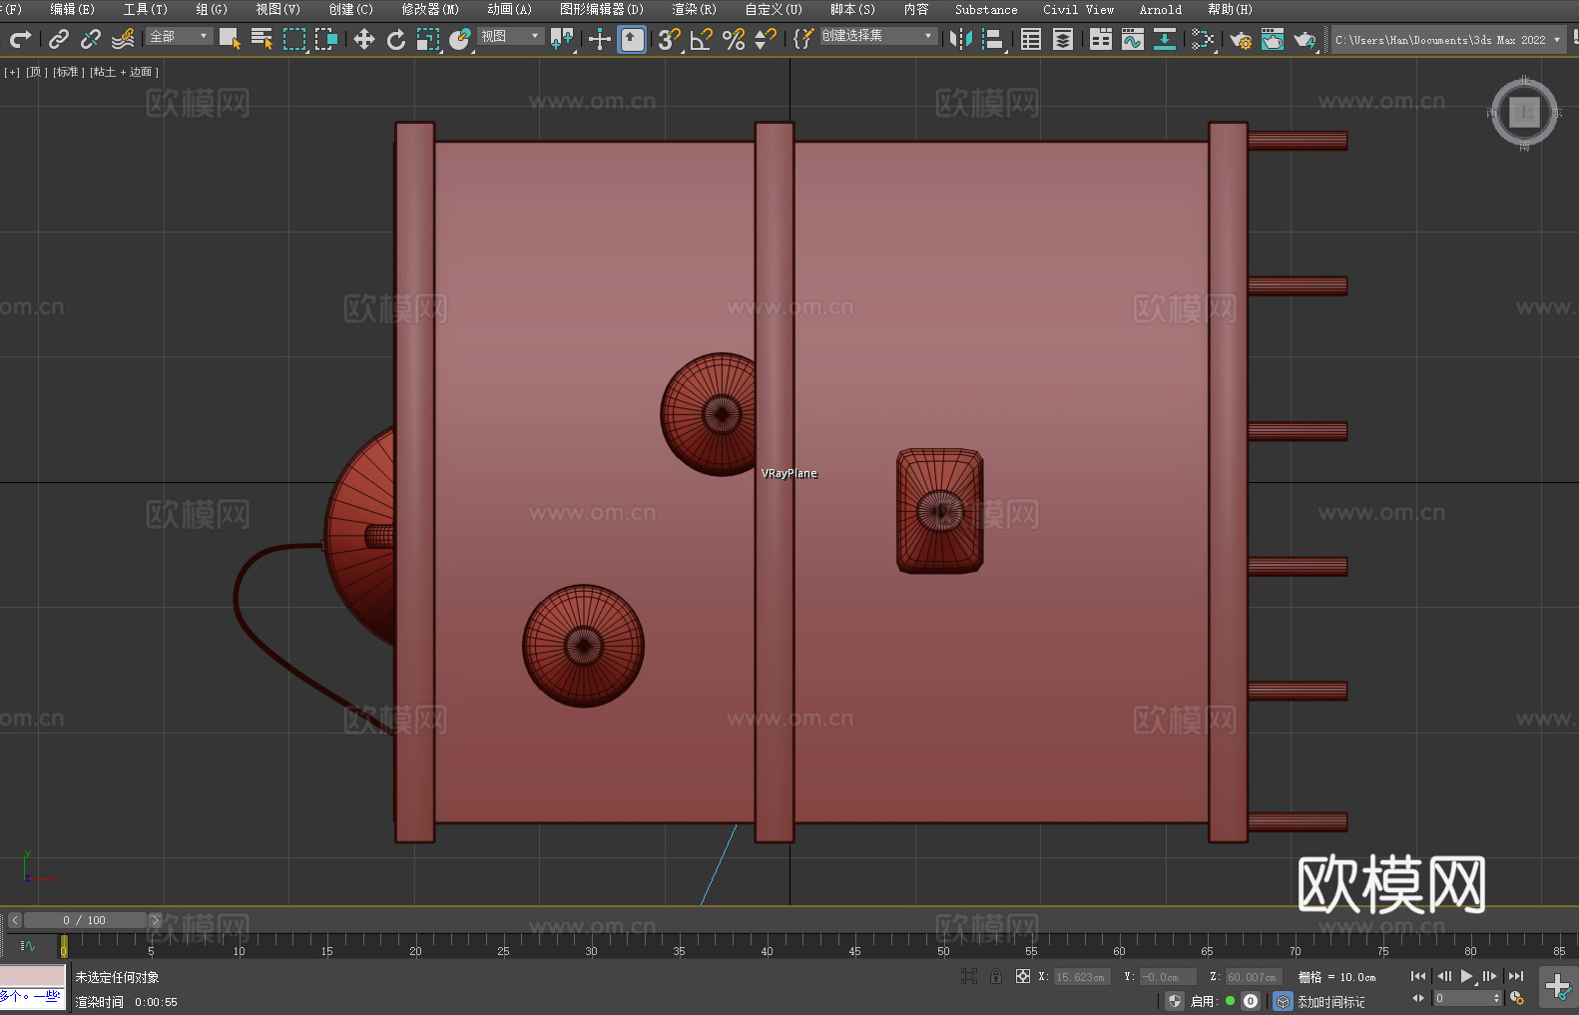Open the Rendered Frame Window

pos(1273,39)
